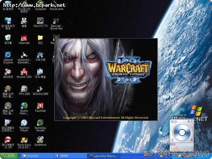Select the alarm clock desktop shortcut
Viewport: 212px width, 159px height.
tap(24, 22)
